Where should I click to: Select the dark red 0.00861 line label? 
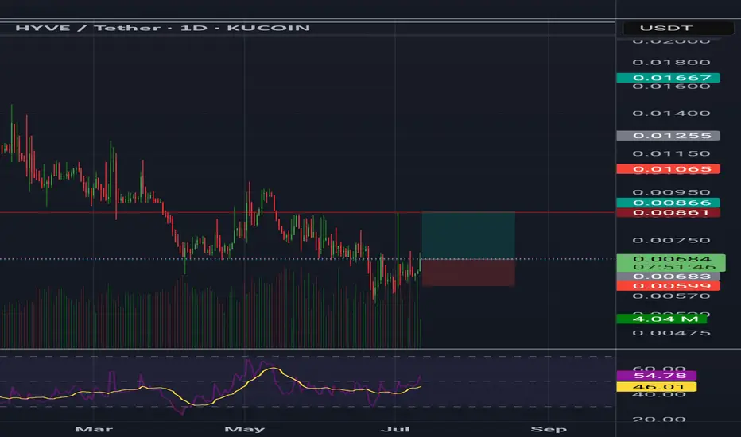pos(668,213)
